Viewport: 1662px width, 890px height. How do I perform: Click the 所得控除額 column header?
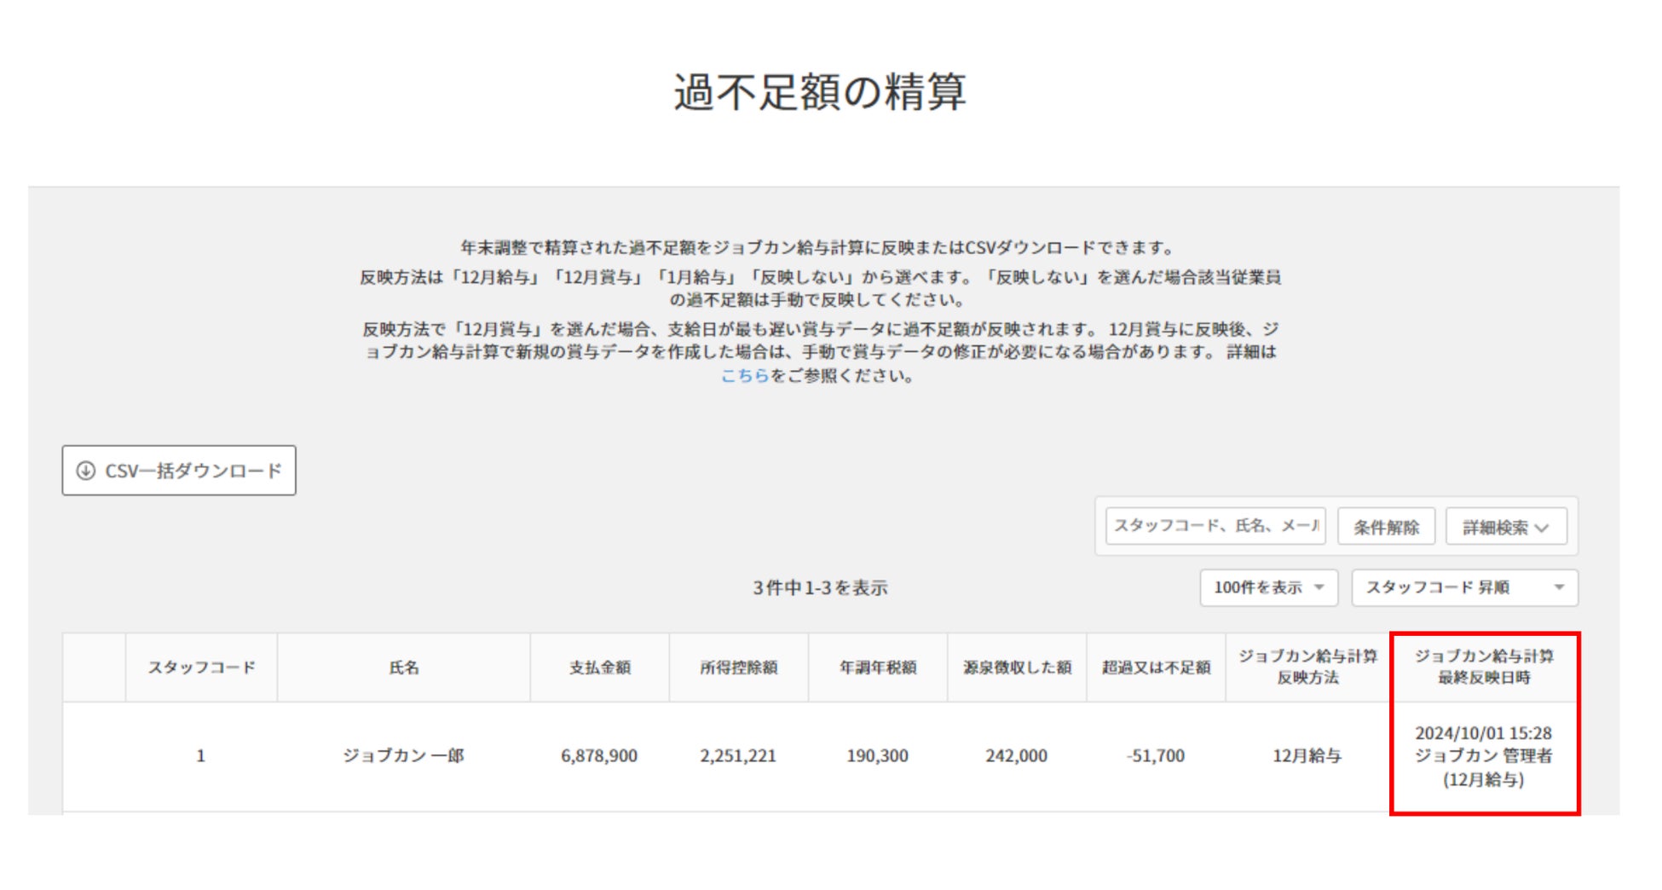pyautogui.click(x=739, y=667)
